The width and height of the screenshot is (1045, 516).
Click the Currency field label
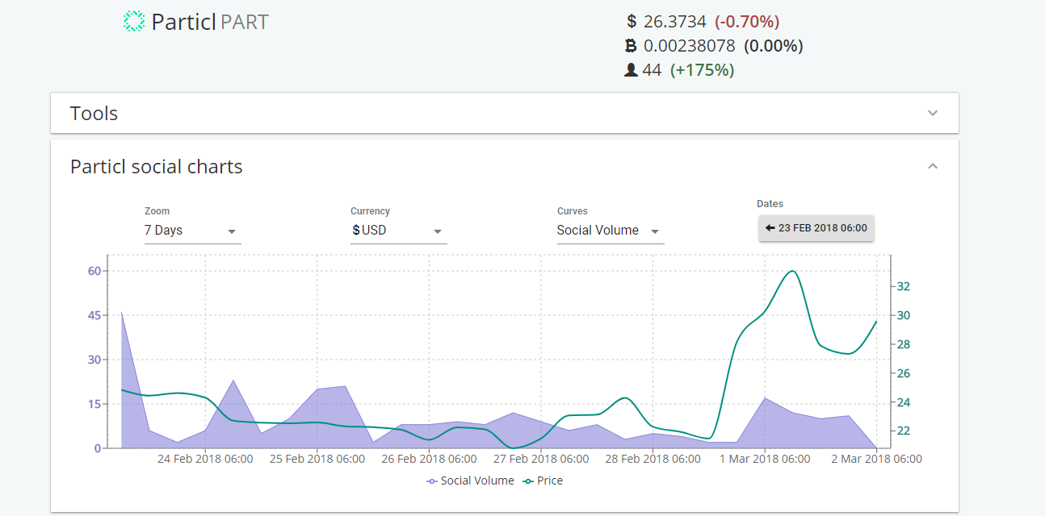tap(370, 211)
